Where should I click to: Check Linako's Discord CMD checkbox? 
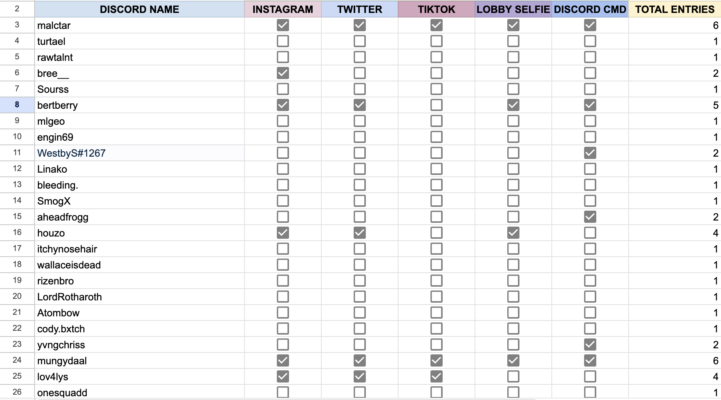590,169
